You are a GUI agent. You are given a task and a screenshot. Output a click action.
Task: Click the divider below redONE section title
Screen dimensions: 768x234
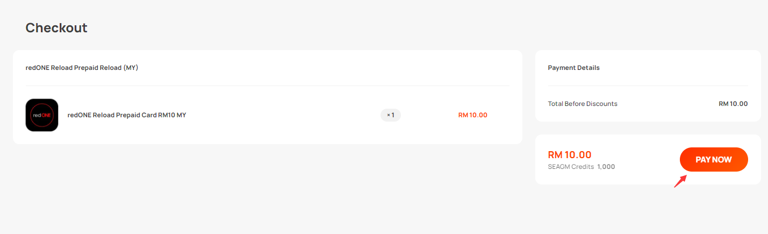point(268,86)
